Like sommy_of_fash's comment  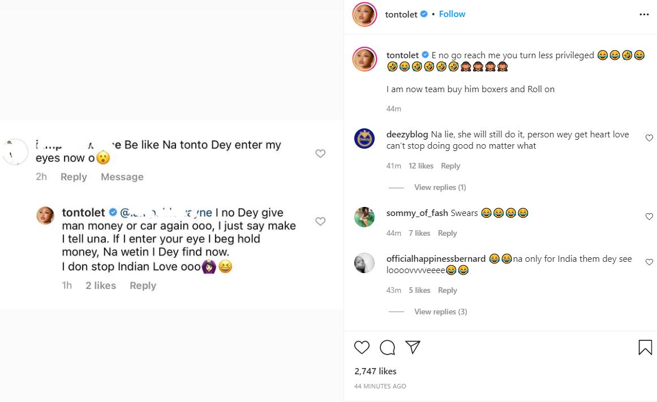tap(649, 217)
